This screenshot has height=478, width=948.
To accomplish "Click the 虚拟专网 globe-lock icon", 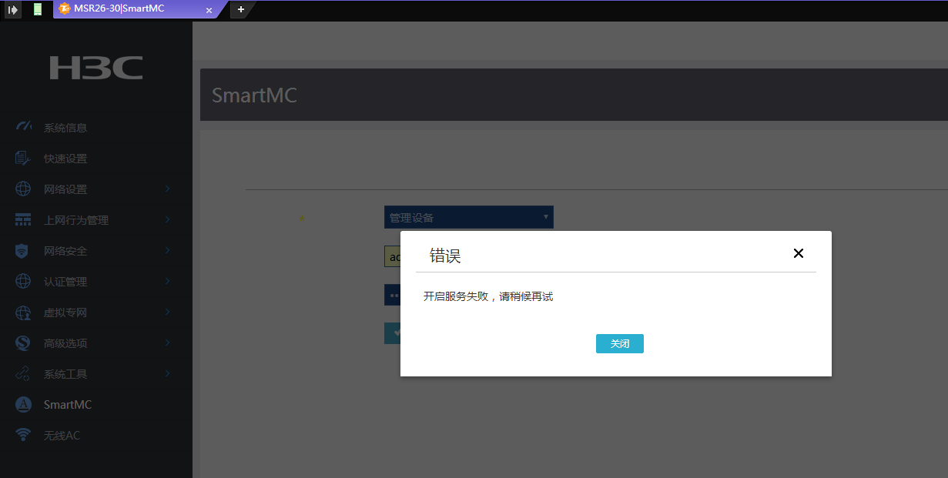I will point(23,313).
